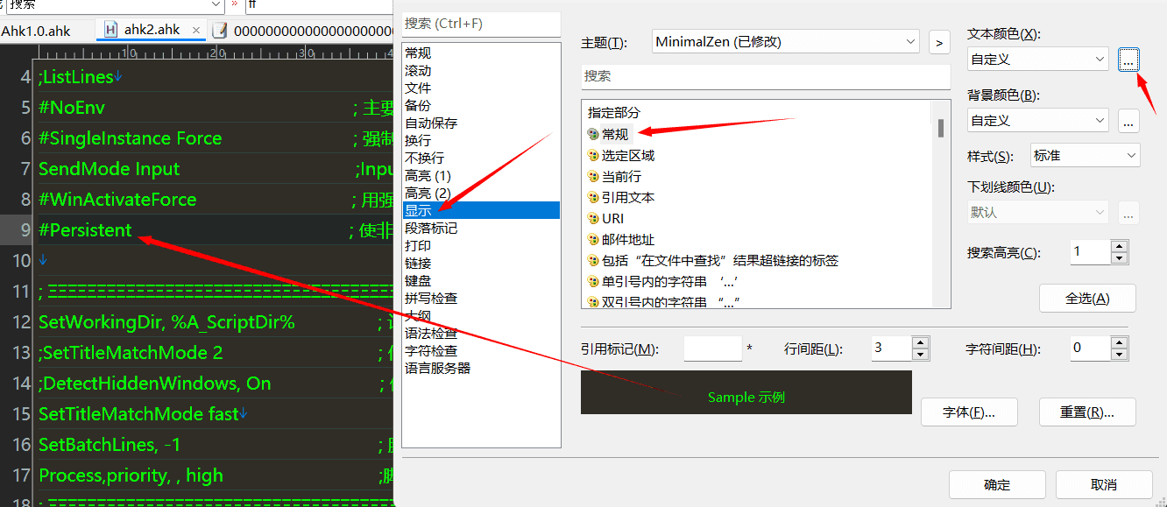Click the palette icon beside 邮件地址

tap(593, 239)
